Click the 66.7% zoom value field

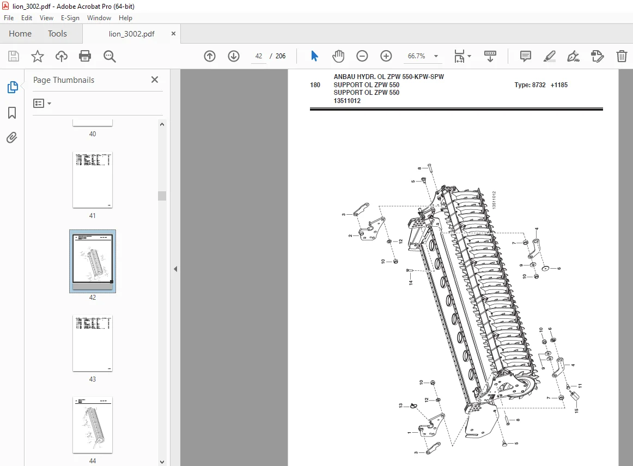pyautogui.click(x=417, y=56)
